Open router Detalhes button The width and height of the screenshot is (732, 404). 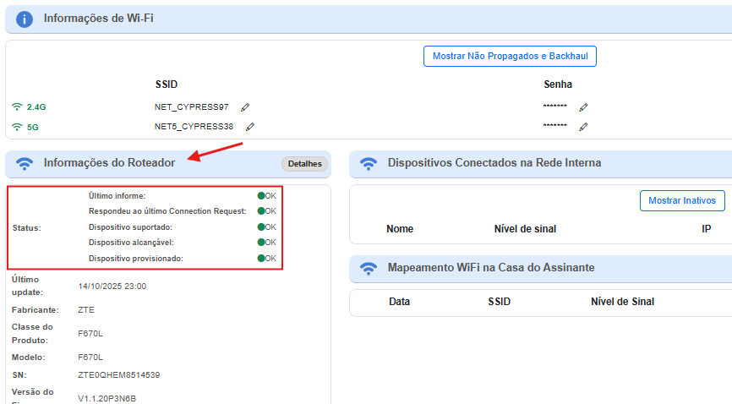(x=304, y=164)
